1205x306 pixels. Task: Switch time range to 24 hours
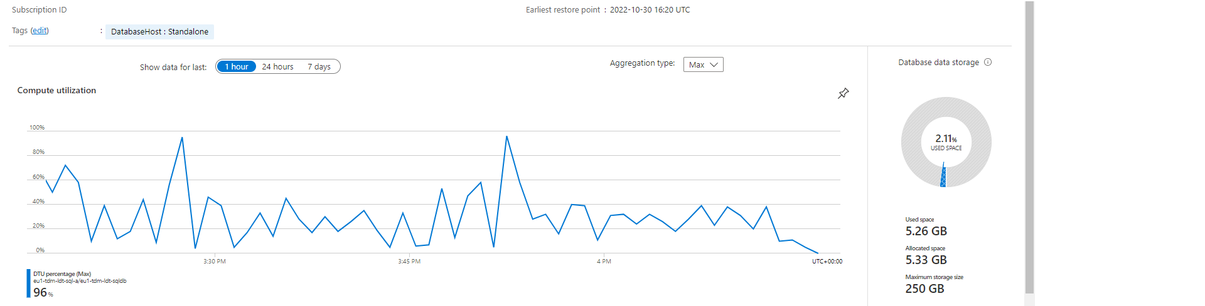click(277, 66)
